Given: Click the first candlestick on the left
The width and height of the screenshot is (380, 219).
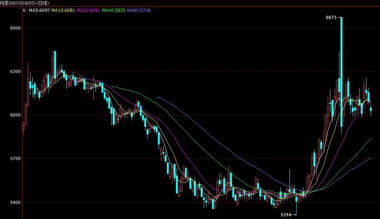Looking at the screenshot, I should tap(23, 127).
